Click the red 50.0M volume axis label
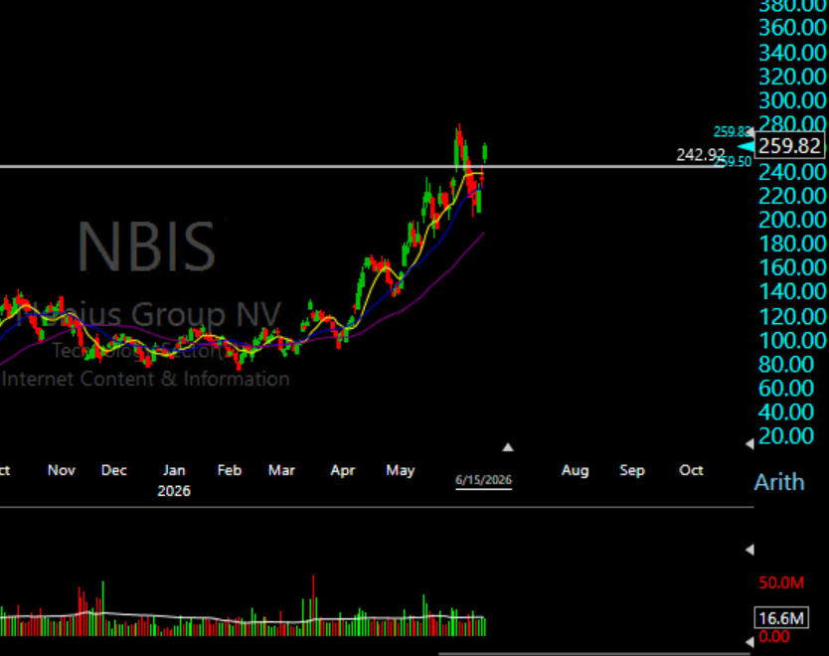829x656 pixels. (781, 582)
